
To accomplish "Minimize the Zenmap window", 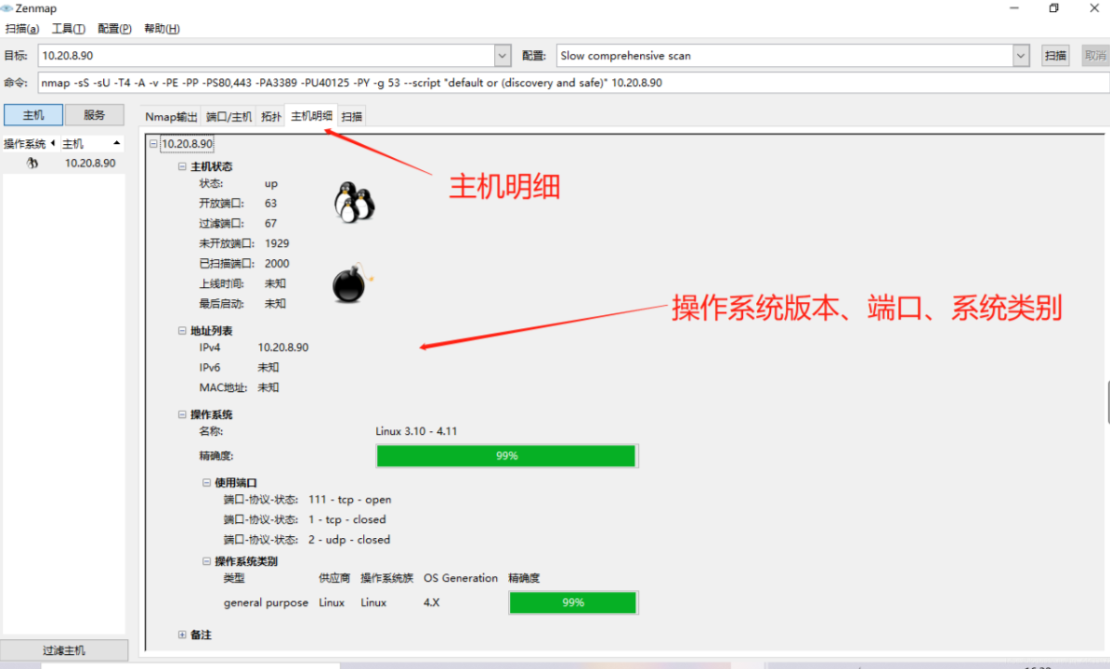I will point(1014,7).
